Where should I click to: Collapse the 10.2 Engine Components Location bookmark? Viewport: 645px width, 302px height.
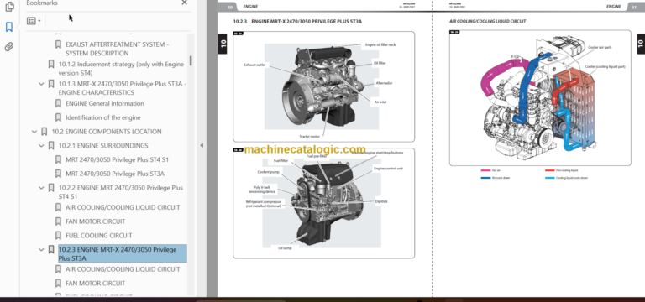tap(34, 132)
